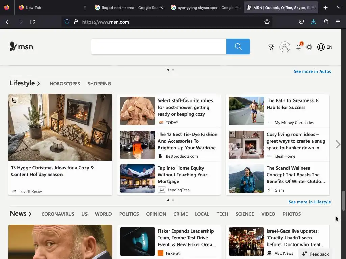This screenshot has height=259, width=346.
Task: Open the WORLD news category
Action: click(x=103, y=214)
